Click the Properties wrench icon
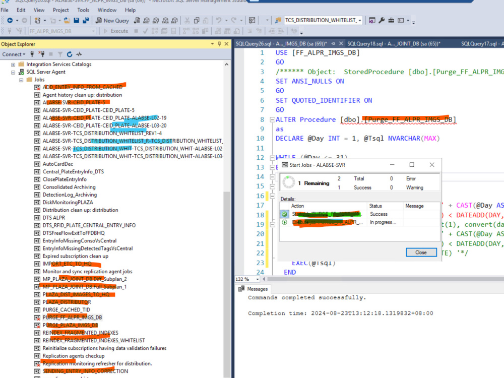This screenshot has height=378, width=504. tap(382, 21)
